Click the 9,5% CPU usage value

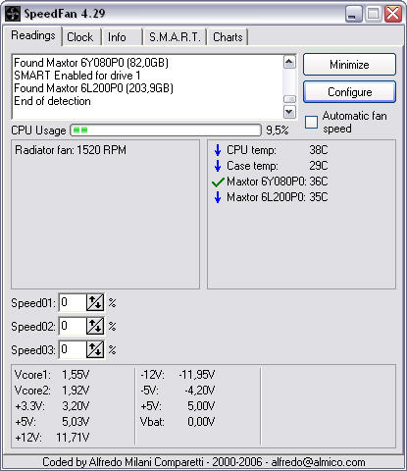pyautogui.click(x=278, y=131)
